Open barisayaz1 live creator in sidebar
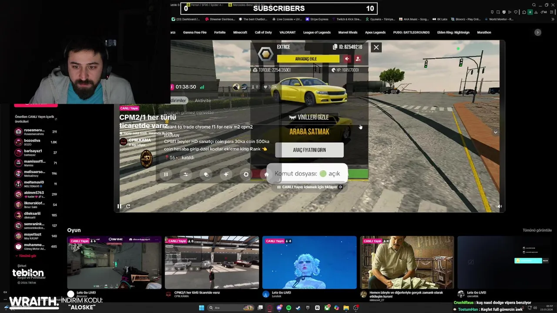This screenshot has width=557, height=313. click(37, 153)
